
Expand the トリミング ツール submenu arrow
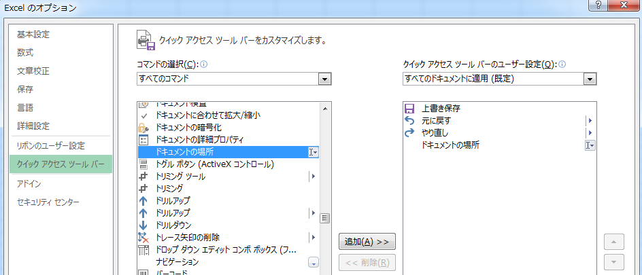point(314,177)
